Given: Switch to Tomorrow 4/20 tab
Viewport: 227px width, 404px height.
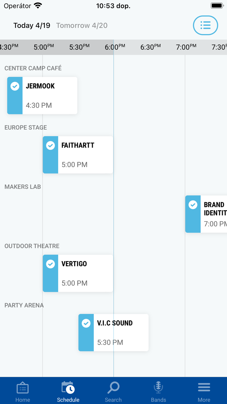Looking at the screenshot, I should click(x=82, y=25).
